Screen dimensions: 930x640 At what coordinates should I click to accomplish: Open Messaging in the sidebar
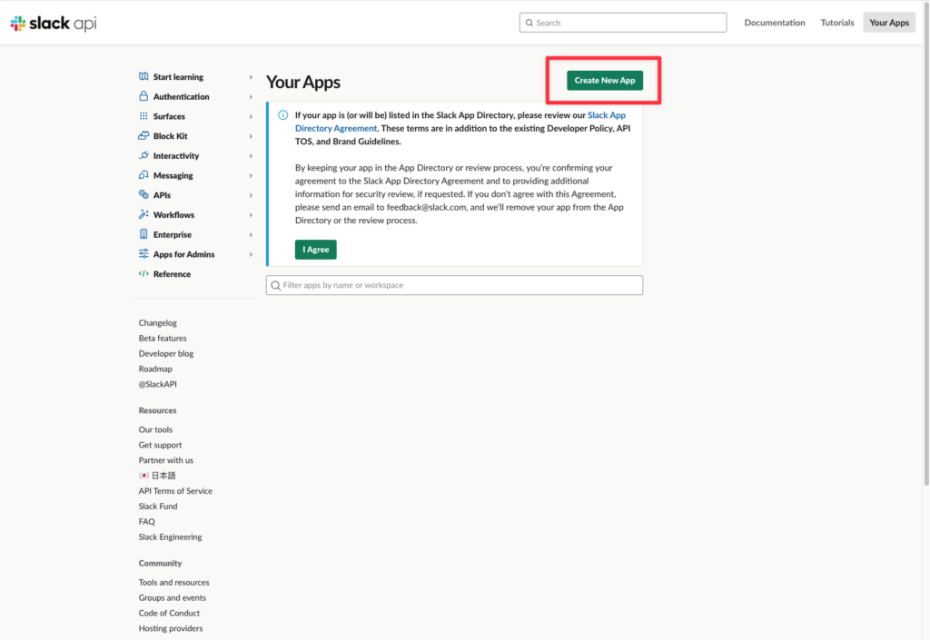(x=173, y=176)
